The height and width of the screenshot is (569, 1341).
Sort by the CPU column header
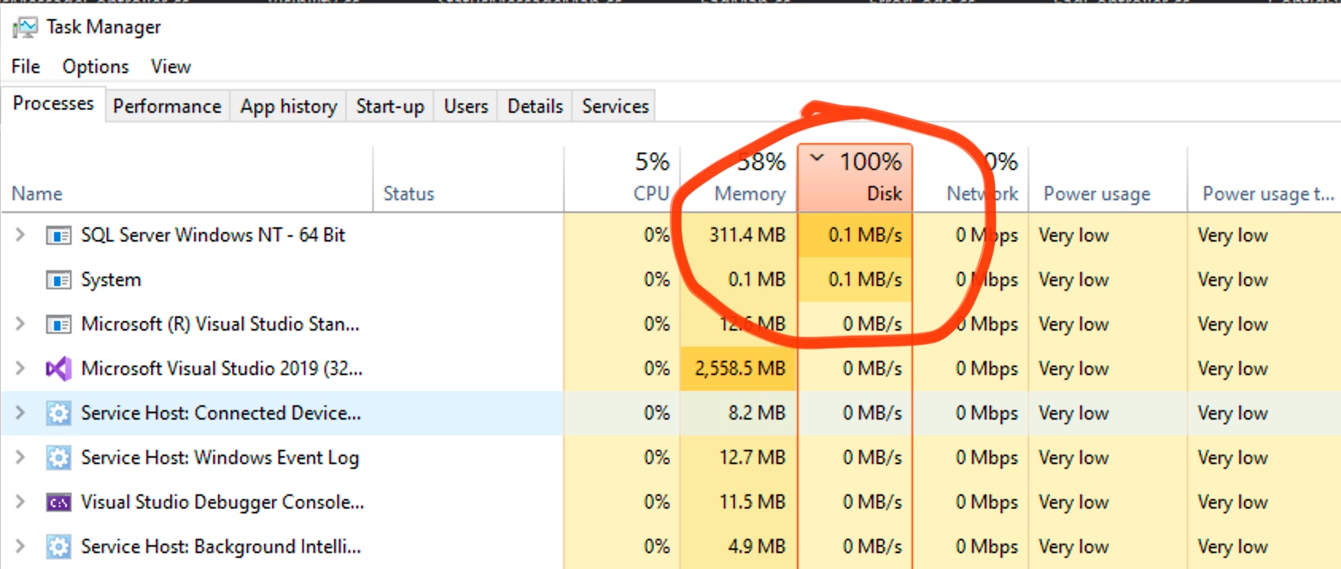621,180
